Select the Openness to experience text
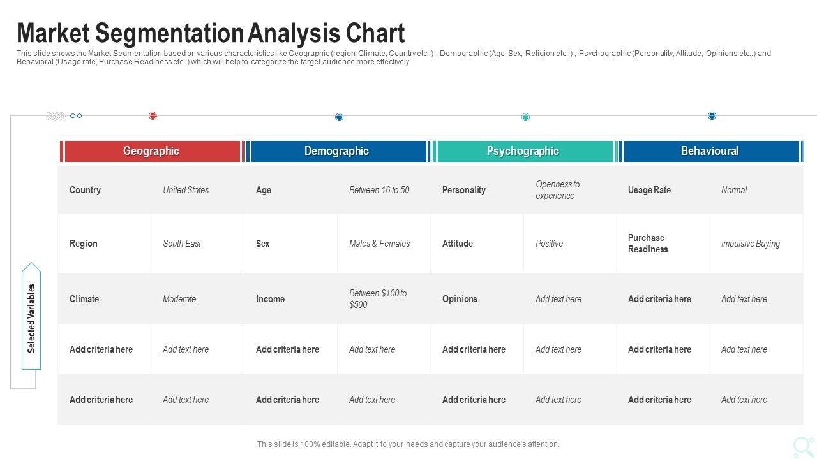This screenshot has width=817, height=459. click(558, 190)
